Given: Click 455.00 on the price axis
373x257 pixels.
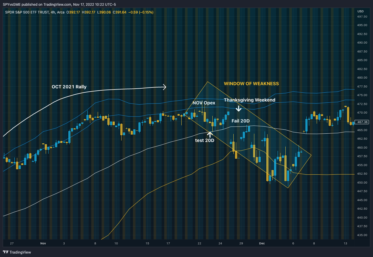Looking at the screenshot, I should (x=362, y=165).
